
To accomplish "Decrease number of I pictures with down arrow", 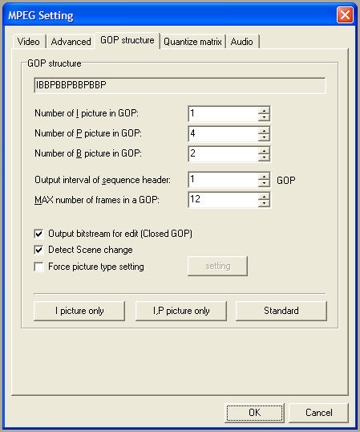I will pos(264,117).
